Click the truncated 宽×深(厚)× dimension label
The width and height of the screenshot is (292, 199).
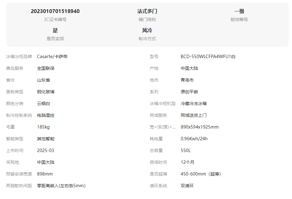pyautogui.click(x=163, y=127)
